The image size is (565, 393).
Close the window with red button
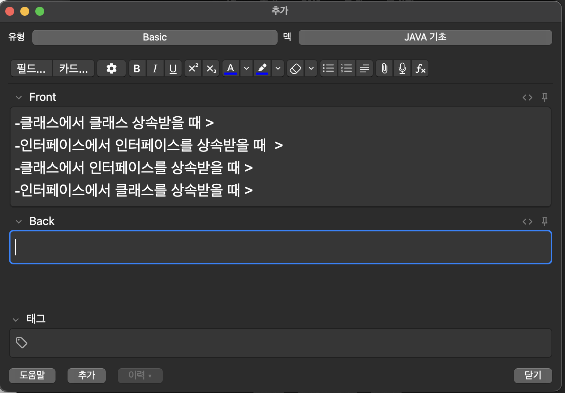pyautogui.click(x=10, y=11)
